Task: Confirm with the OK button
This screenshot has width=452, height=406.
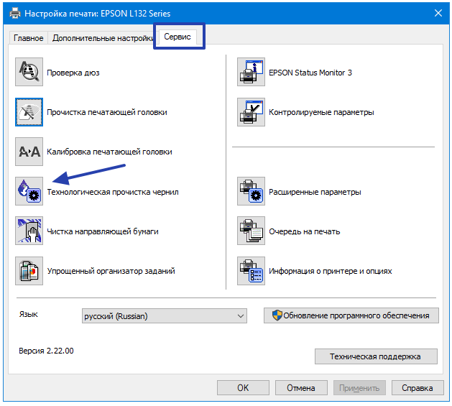Action: point(243,388)
